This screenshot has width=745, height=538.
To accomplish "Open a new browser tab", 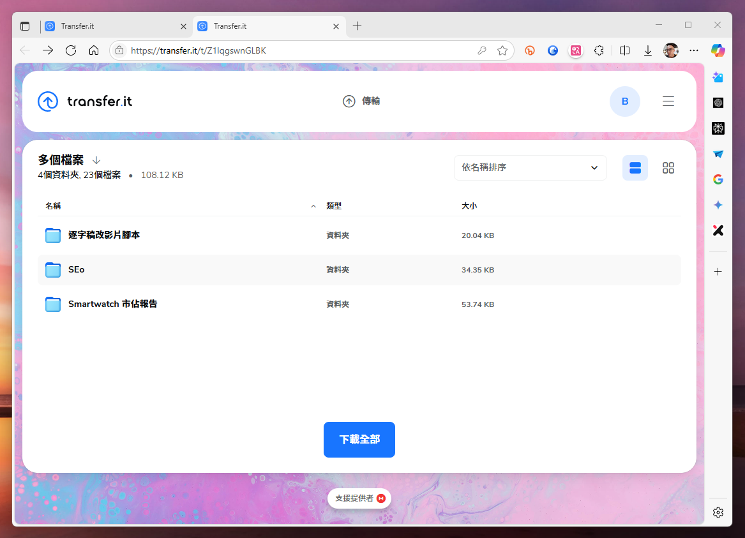I will 357,26.
